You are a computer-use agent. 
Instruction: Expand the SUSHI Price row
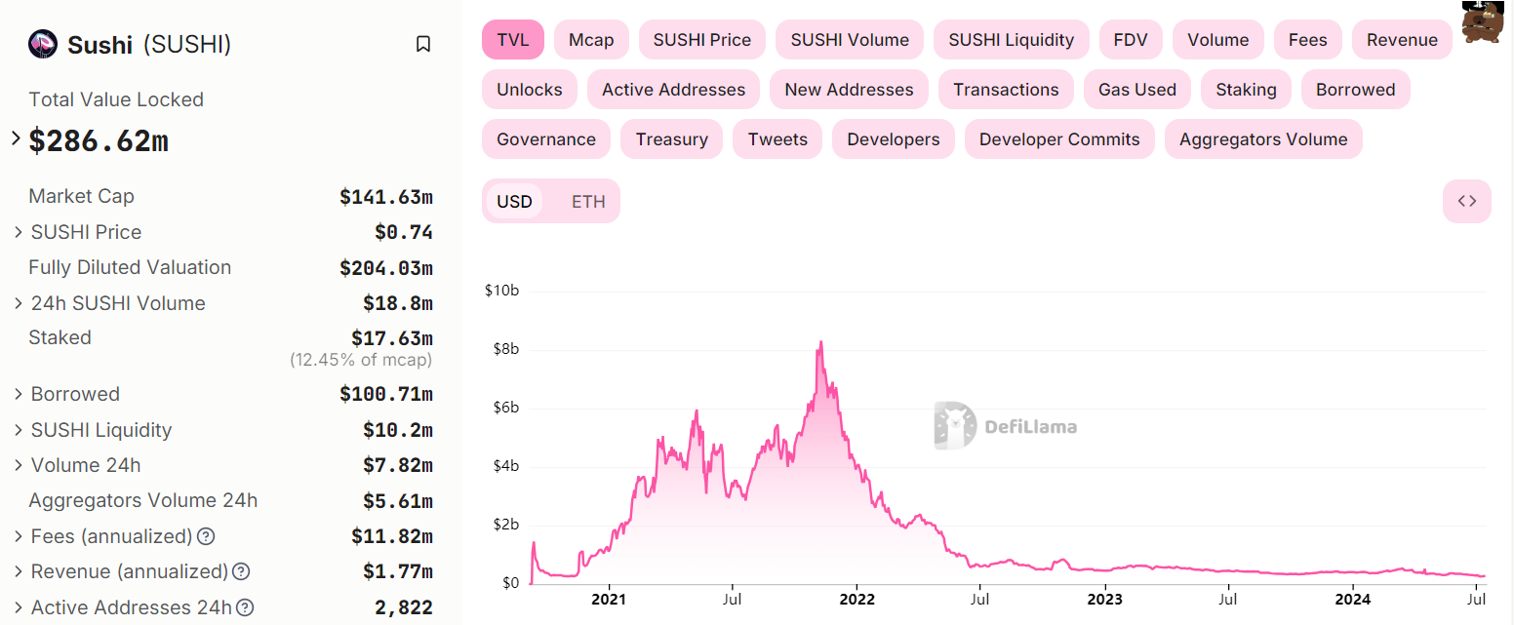click(19, 232)
